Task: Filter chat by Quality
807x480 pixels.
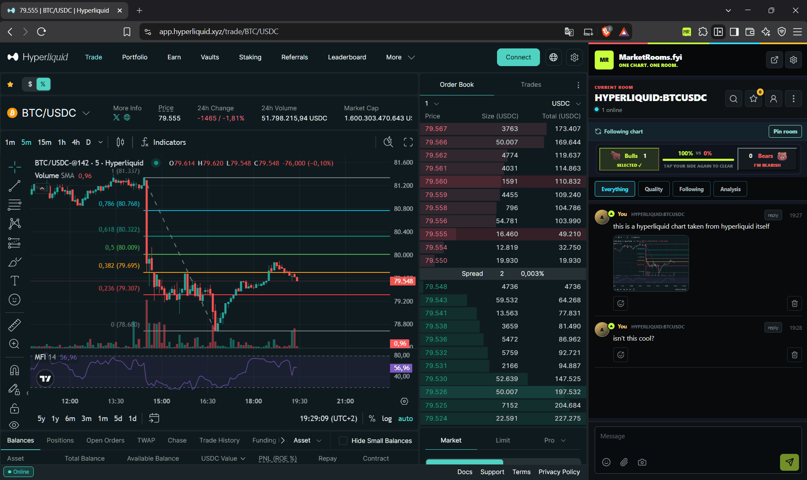Action: pyautogui.click(x=653, y=189)
